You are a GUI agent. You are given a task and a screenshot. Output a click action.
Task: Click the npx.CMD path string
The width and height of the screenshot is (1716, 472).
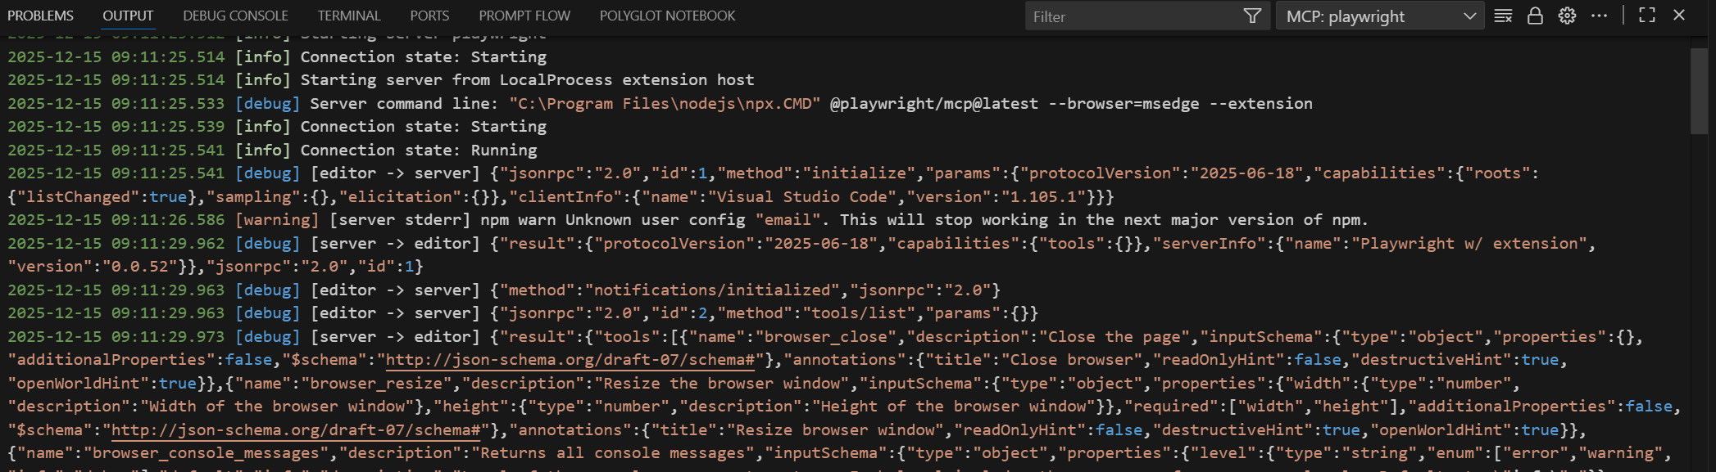click(665, 104)
